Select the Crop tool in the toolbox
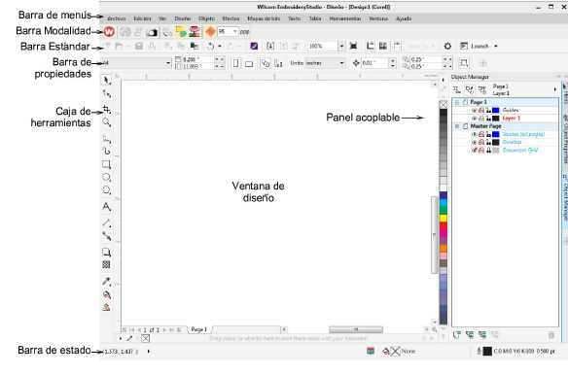 106,109
